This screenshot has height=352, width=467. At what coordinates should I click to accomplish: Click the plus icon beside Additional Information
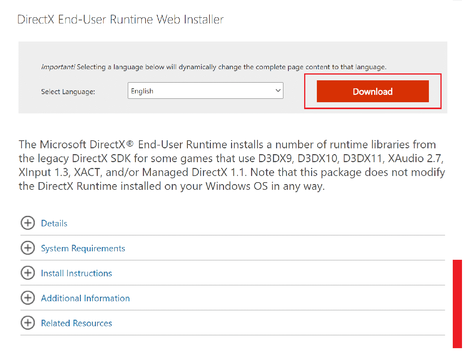27,298
